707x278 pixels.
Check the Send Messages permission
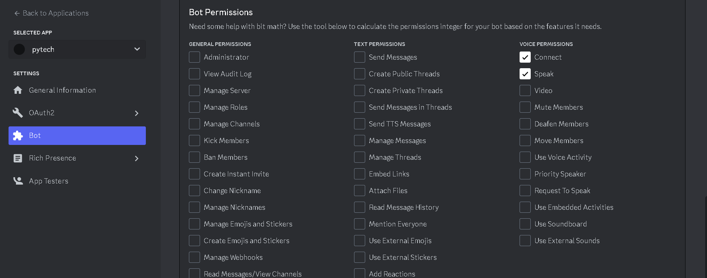point(359,57)
